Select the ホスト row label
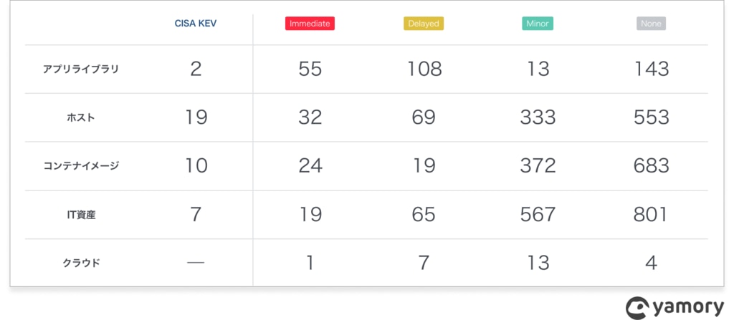The height and width of the screenshot is (320, 734). [x=81, y=117]
